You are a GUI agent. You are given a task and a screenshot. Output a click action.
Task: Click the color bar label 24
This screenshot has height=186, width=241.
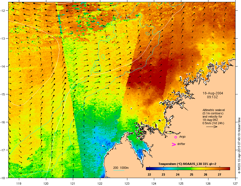[177, 175]
